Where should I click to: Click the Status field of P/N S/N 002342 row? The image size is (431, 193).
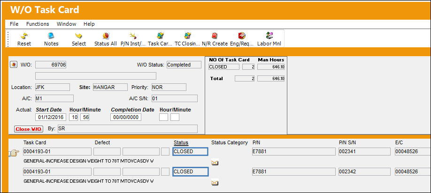click(190, 171)
